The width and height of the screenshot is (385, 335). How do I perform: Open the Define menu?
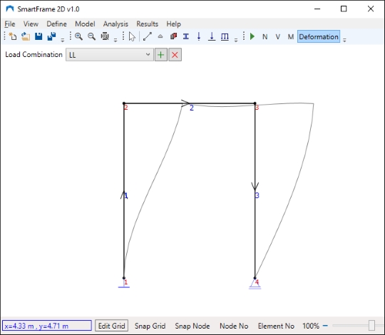click(57, 24)
